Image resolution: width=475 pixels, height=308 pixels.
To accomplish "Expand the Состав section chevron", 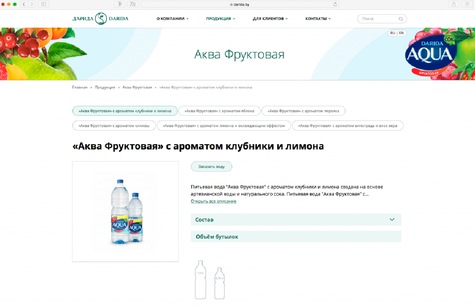I will 392,220.
